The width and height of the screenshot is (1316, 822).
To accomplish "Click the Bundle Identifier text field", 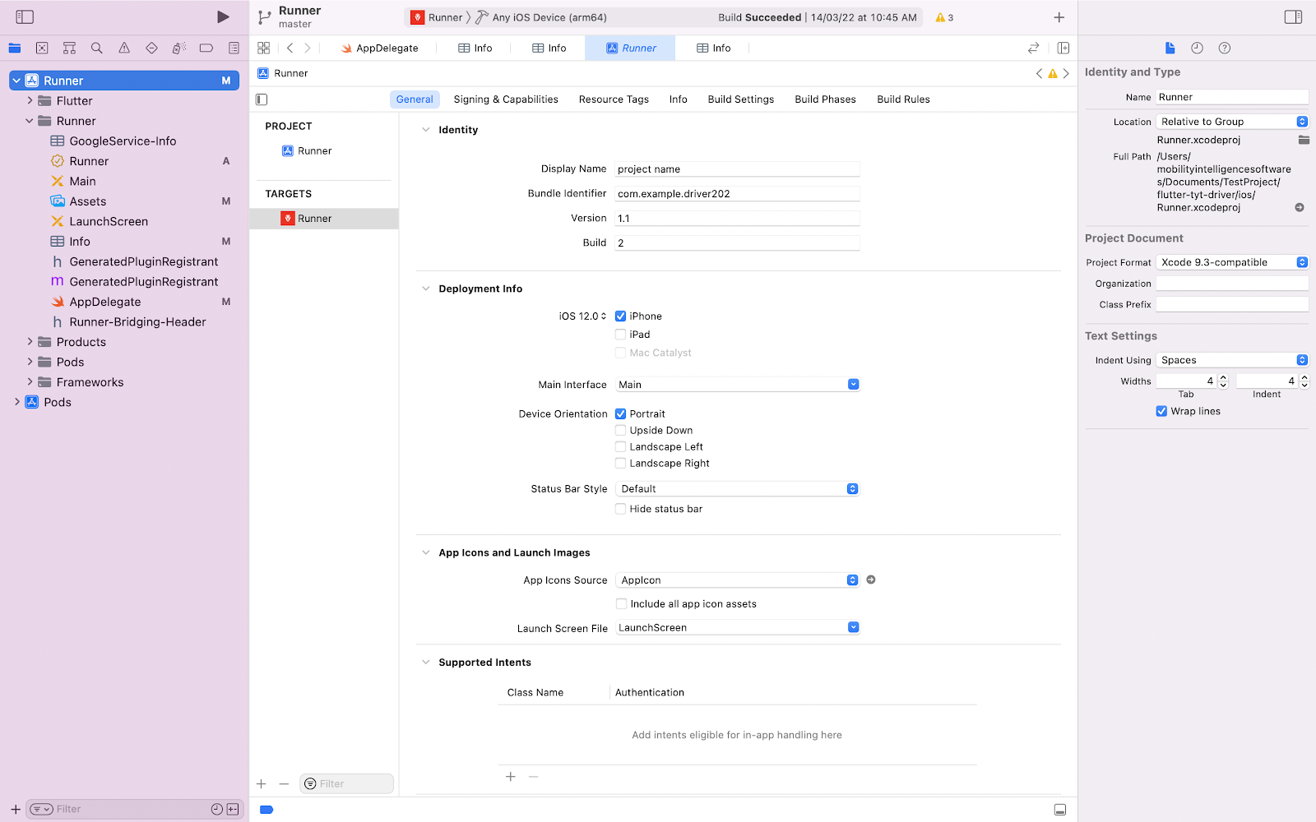I will coord(736,194).
